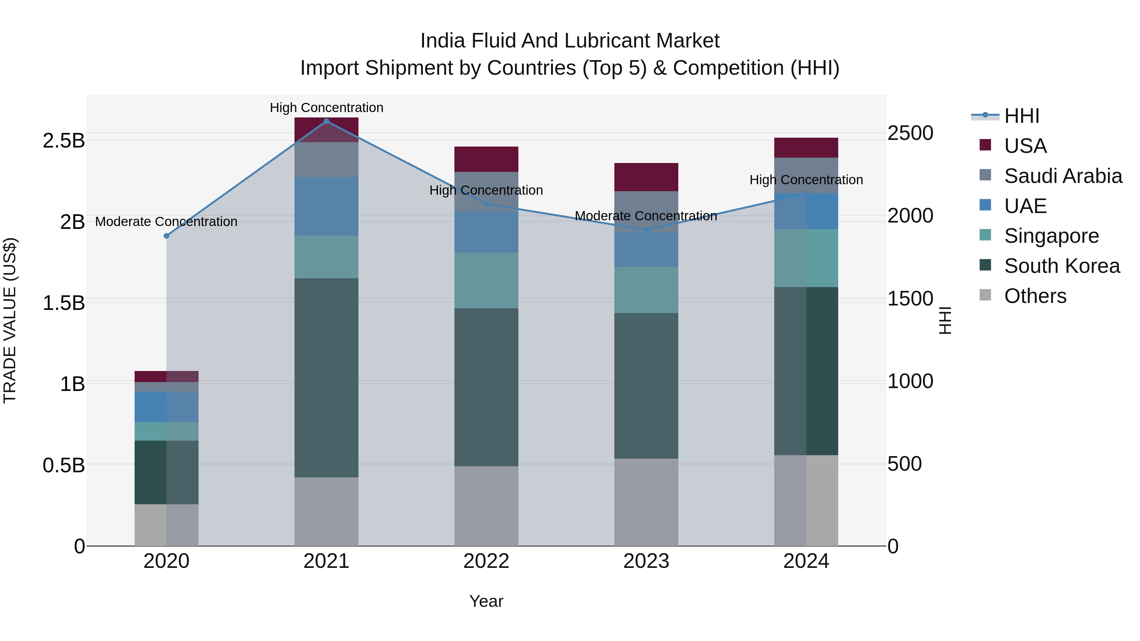Click the UAE blue legend swatch
This screenshot has height=641, width=1140.
coord(985,205)
